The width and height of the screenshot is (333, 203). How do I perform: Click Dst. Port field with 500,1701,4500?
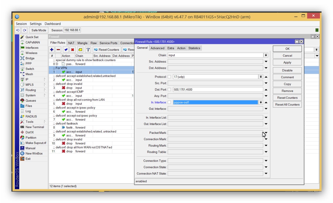[218, 90]
